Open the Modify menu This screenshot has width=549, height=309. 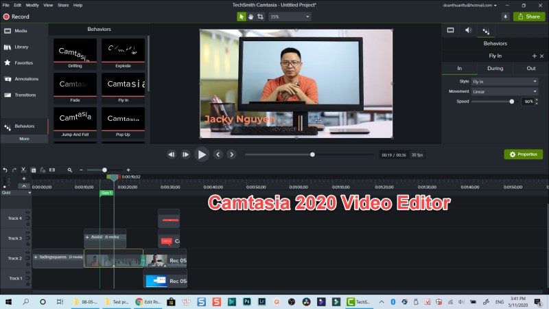[32, 5]
